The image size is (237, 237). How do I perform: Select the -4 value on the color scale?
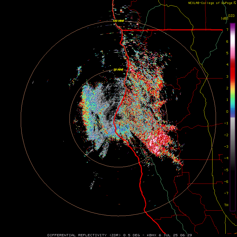[226, 158]
